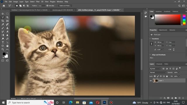
Task: Open the workspace switcher icon
Action: coord(183,6)
